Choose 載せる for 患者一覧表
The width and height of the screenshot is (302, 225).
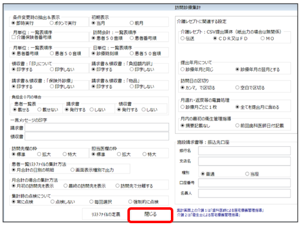coord(15,109)
